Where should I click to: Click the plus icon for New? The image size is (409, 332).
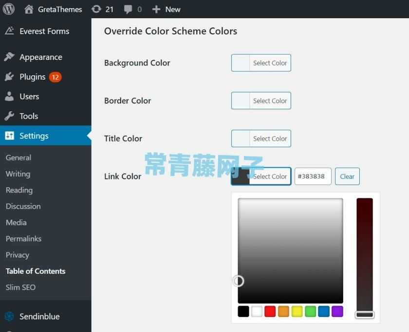coord(156,9)
